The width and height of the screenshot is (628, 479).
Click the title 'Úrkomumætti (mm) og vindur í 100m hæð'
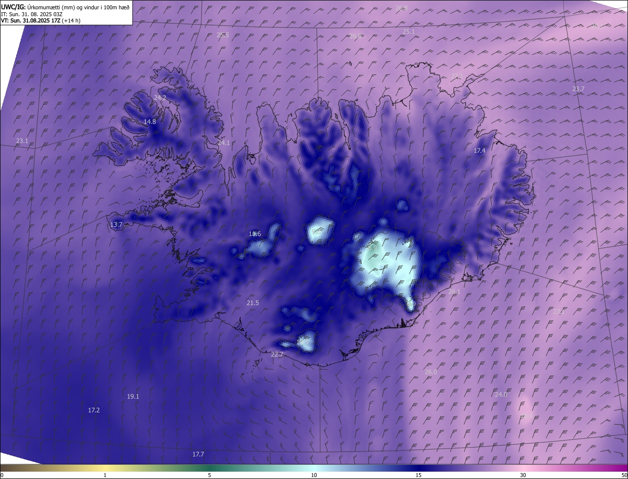pyautogui.click(x=78, y=7)
